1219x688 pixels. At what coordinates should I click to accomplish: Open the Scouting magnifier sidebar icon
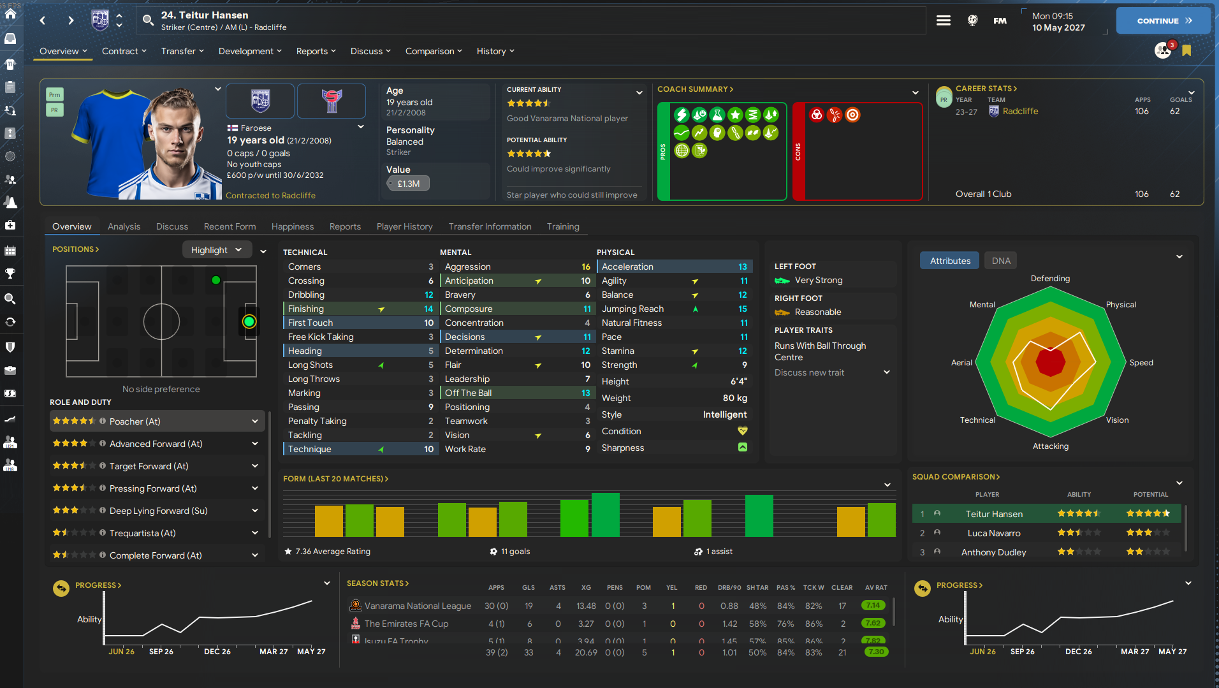click(10, 298)
